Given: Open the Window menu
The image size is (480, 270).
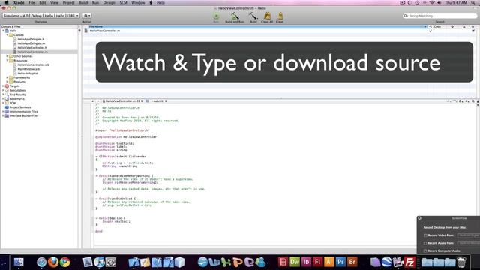Looking at the screenshot, I should (138, 2).
